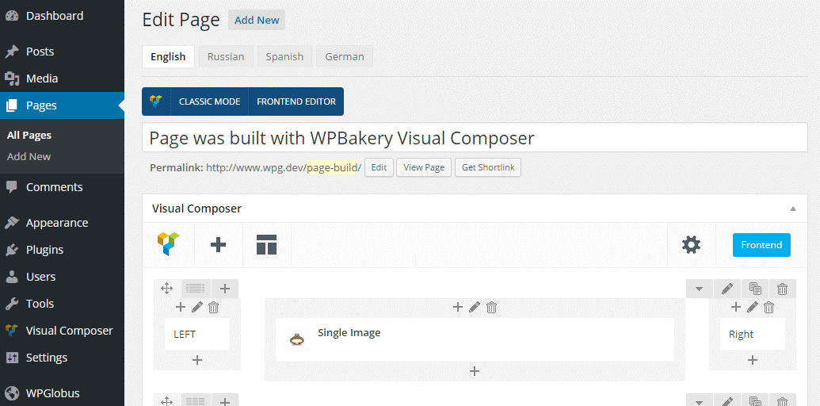This screenshot has height=406, width=820.
Task: Click first row's add column plus icon
Action: (x=225, y=289)
